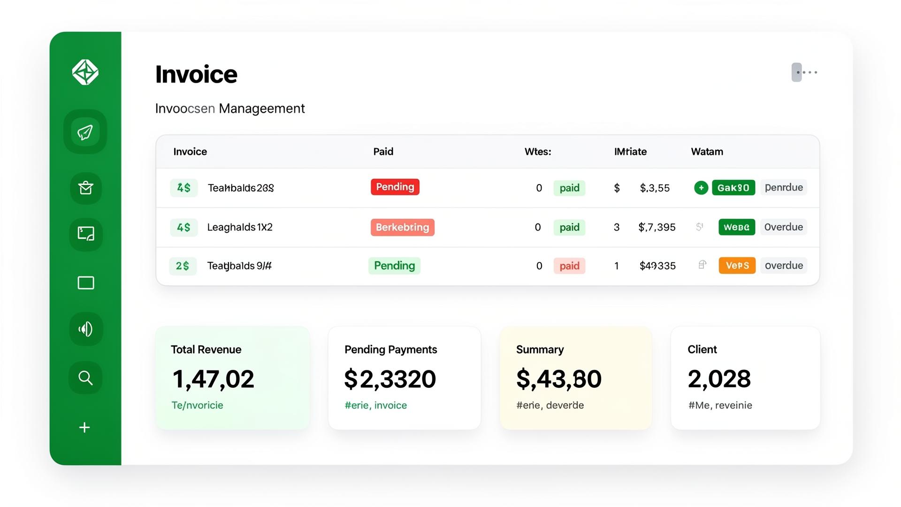The width and height of the screenshot is (901, 507).
Task: Click the #erie, invoice link under Pending Payments
Action: point(375,405)
